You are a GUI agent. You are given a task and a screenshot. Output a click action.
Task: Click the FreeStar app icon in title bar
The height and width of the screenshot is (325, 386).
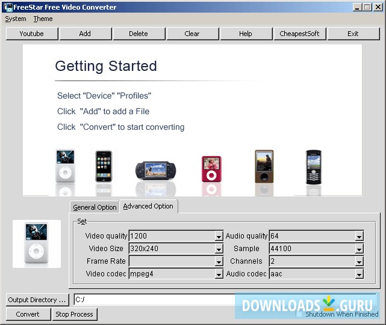(x=8, y=7)
